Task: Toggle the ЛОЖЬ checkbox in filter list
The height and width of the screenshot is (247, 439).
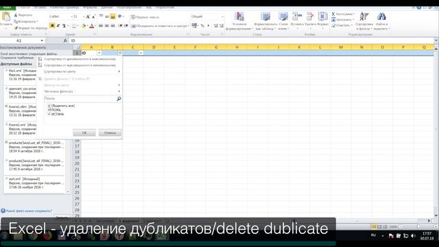Action: tap(49, 110)
